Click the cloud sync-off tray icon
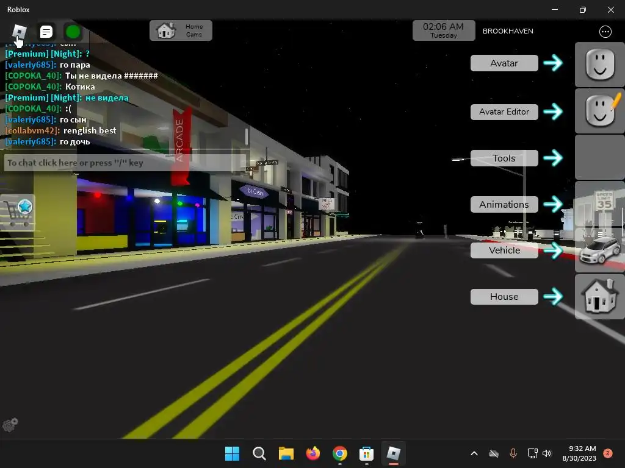This screenshot has height=468, width=625. click(493, 453)
